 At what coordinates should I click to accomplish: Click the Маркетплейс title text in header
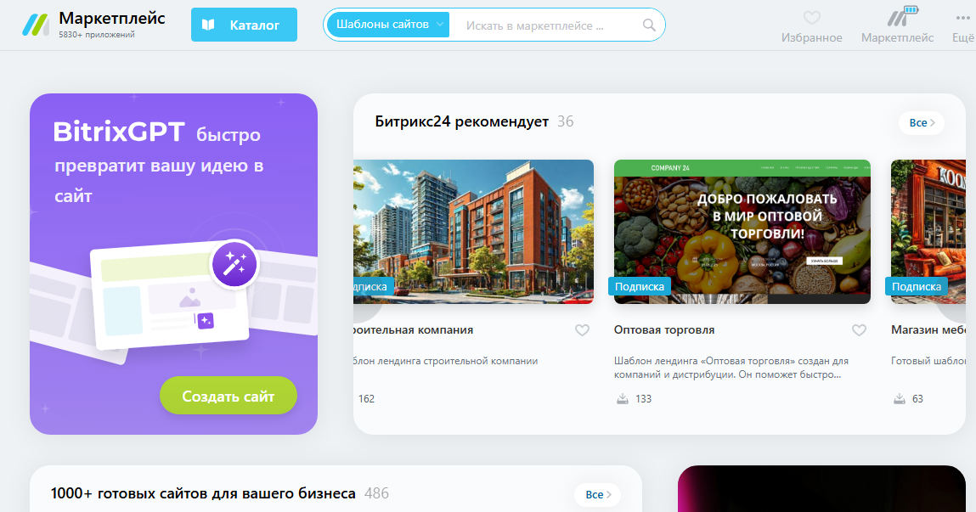click(112, 18)
